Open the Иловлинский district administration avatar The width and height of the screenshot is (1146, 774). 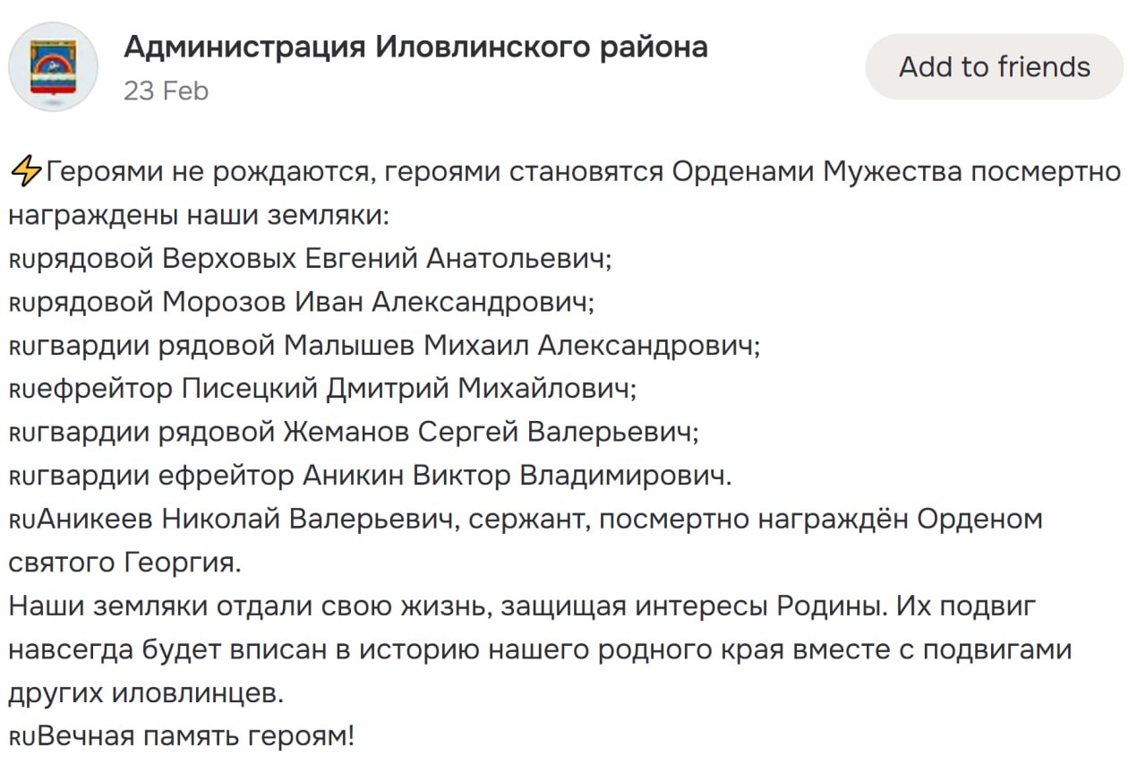pos(53,67)
